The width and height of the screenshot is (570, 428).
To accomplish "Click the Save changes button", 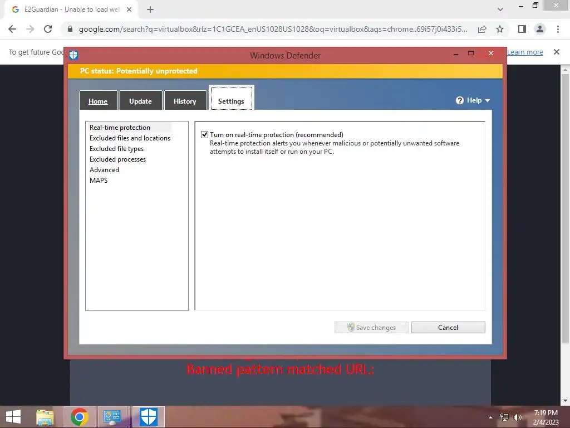I will point(371,327).
